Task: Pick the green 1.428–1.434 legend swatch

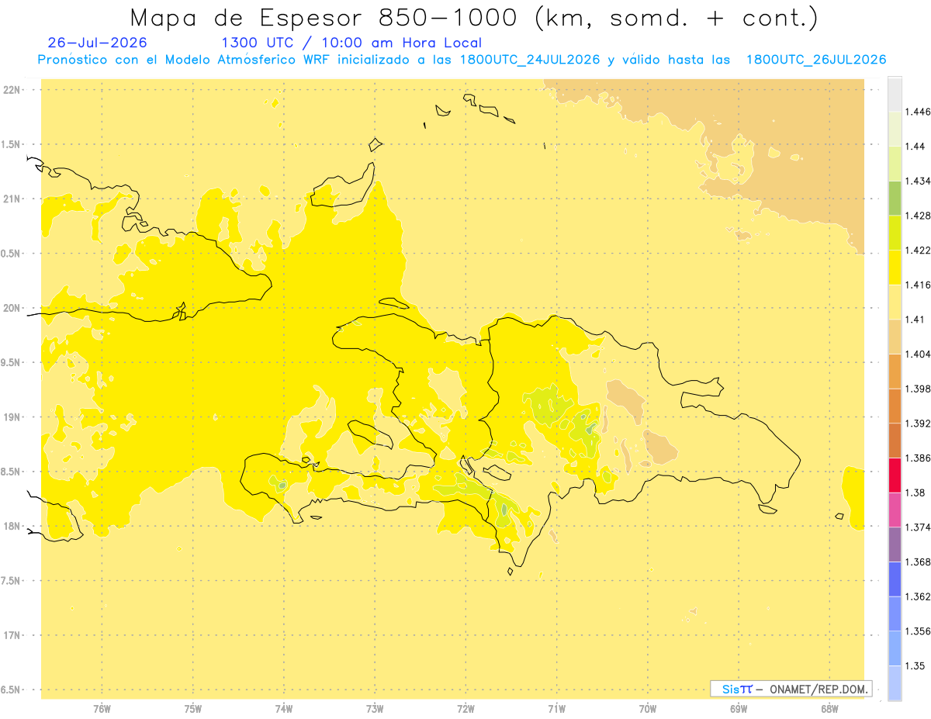Action: click(x=895, y=199)
